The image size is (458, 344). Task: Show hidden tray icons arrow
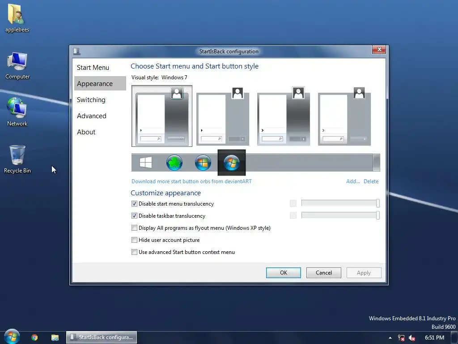[390, 338]
